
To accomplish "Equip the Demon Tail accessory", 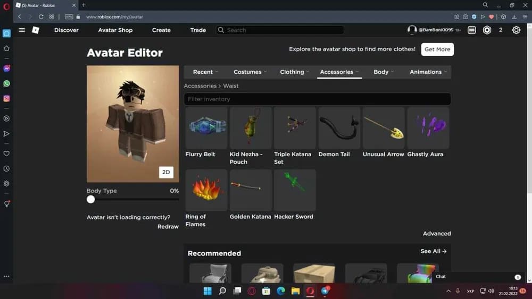I will coord(339,128).
